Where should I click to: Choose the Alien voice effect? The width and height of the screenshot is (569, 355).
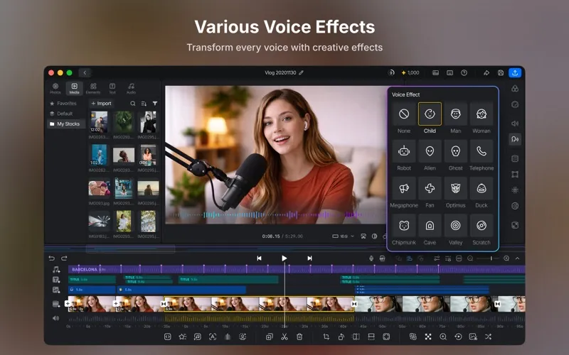pyautogui.click(x=430, y=151)
